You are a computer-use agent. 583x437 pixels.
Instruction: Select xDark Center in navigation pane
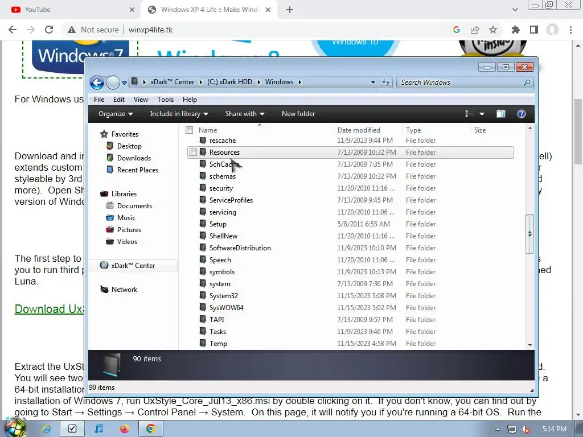point(133,266)
